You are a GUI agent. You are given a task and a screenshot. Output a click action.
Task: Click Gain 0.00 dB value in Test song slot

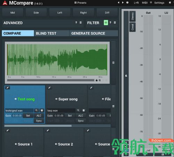point(17,116)
